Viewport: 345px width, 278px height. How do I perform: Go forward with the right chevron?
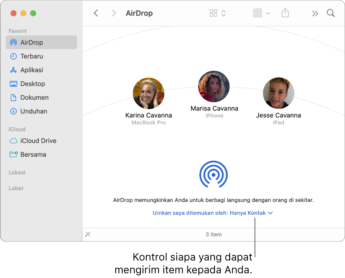tap(113, 13)
